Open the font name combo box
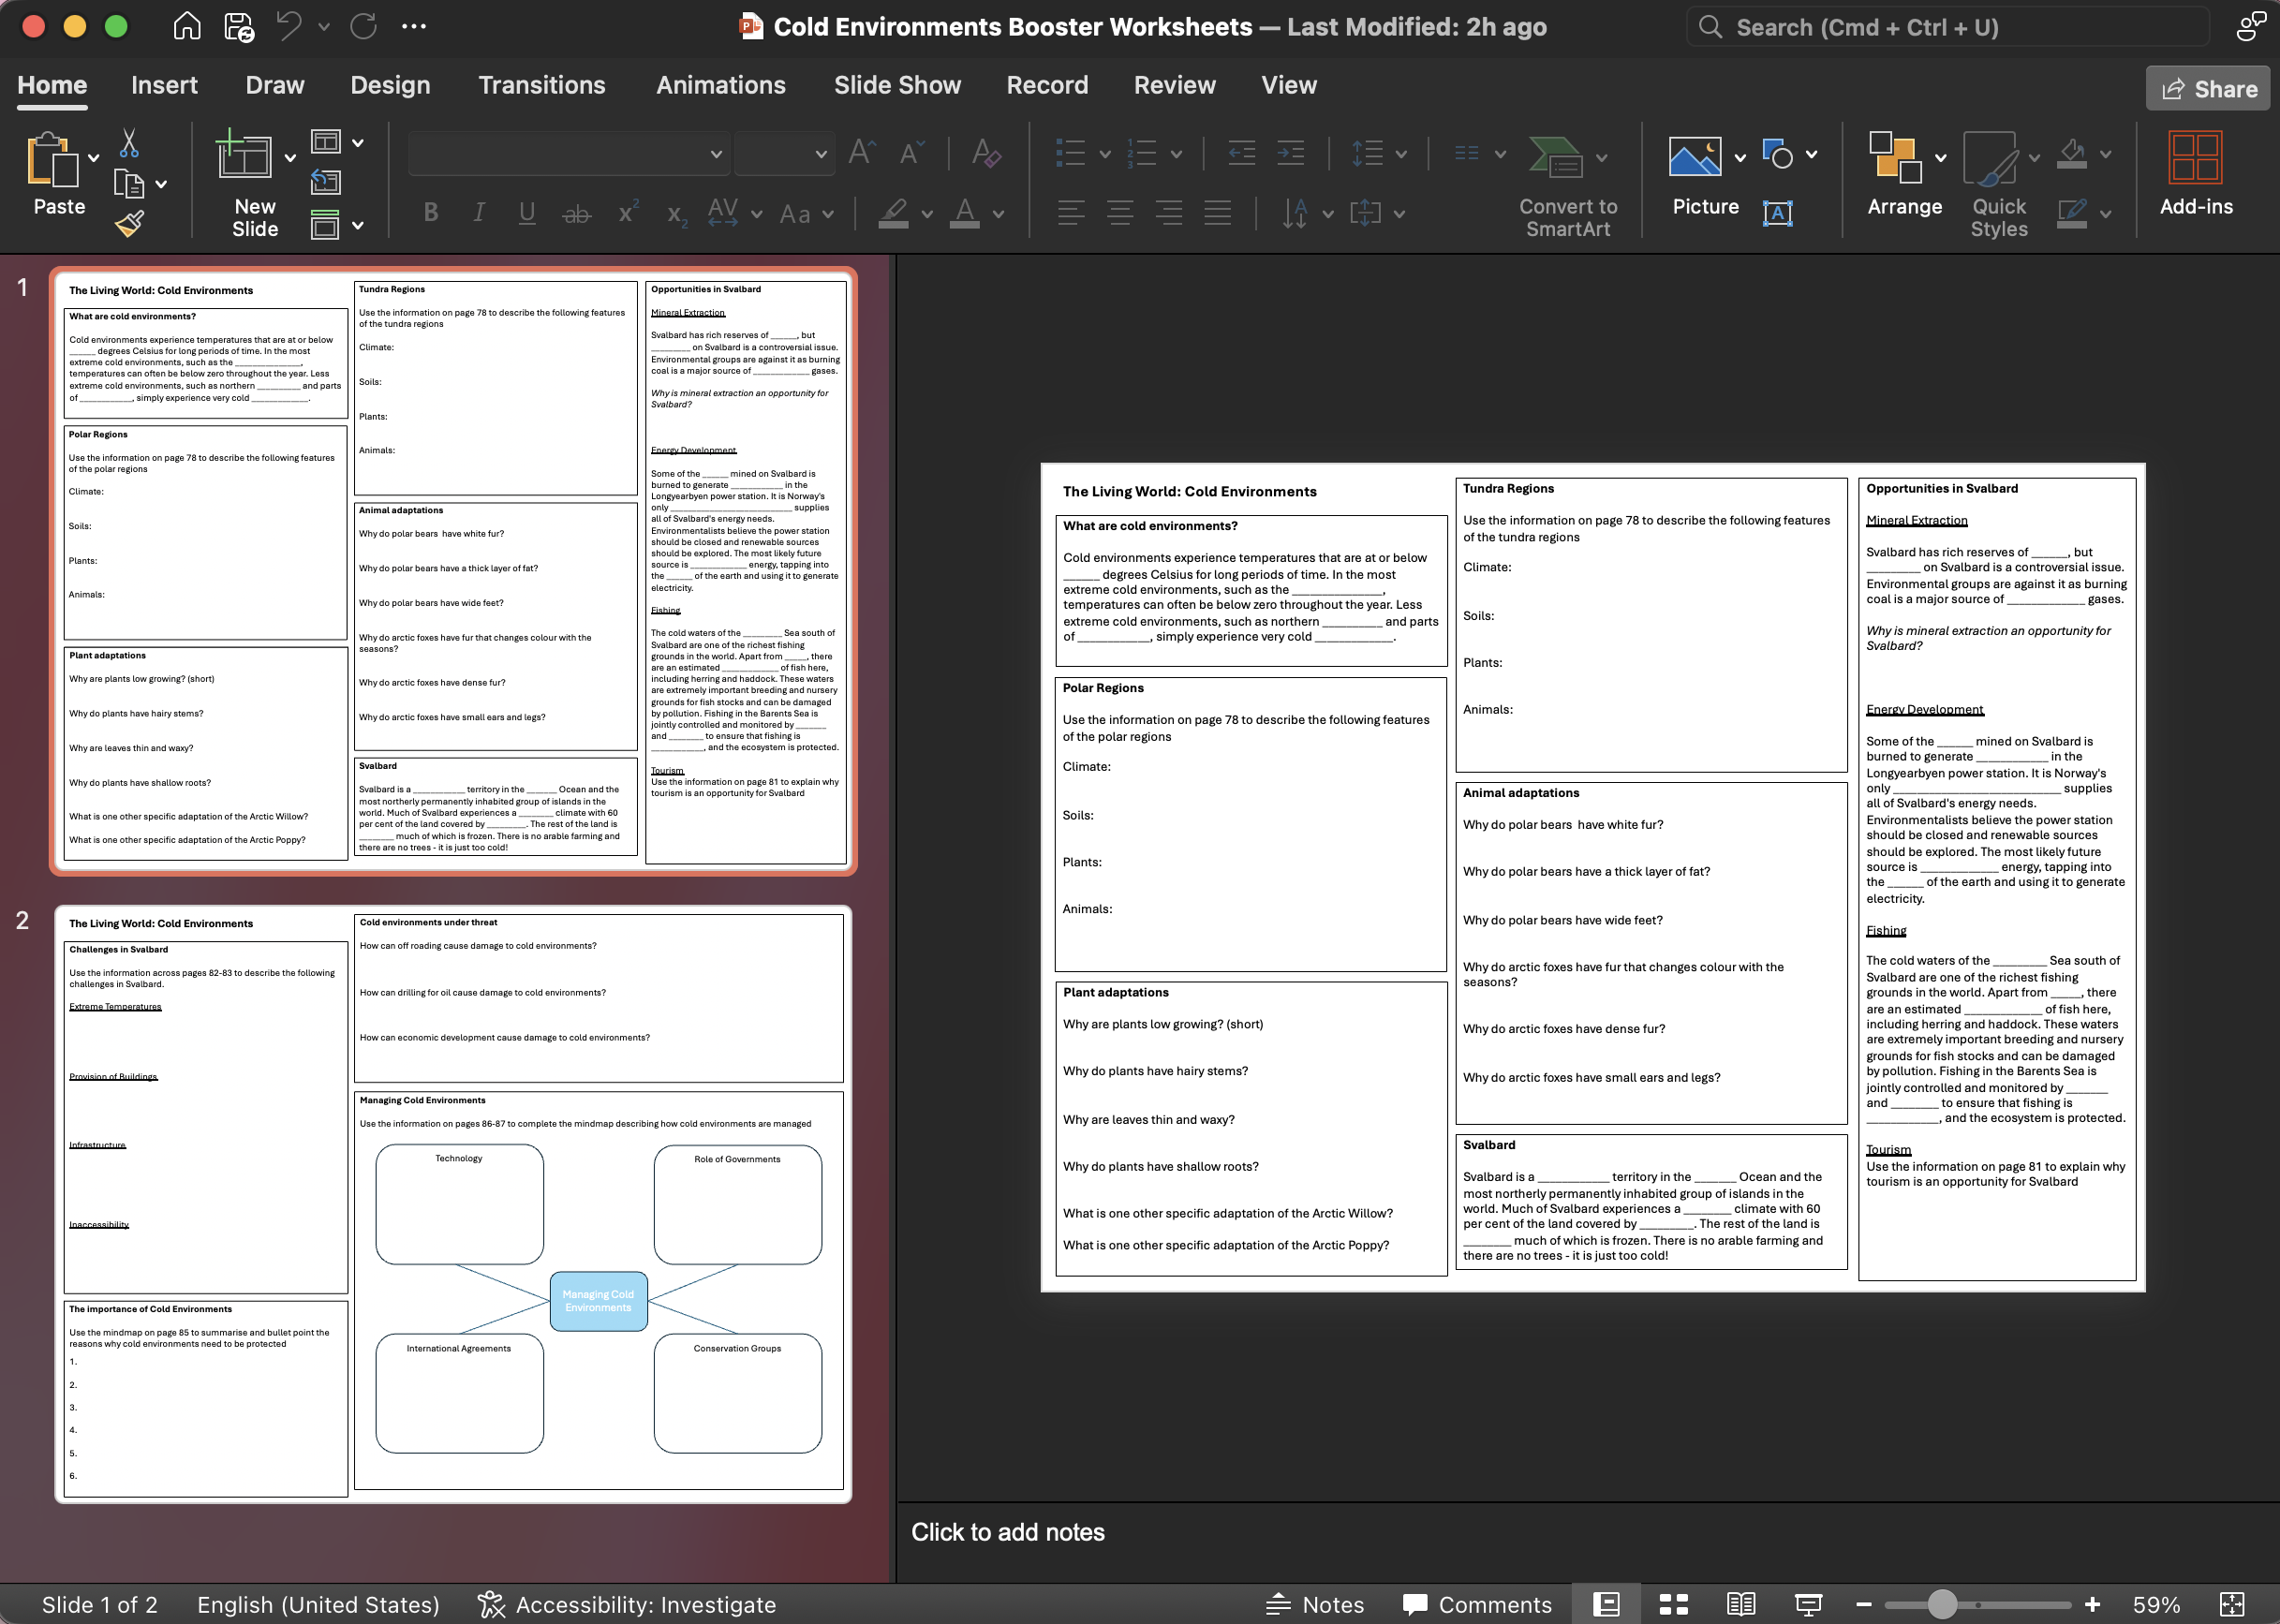Image resolution: width=2280 pixels, height=1624 pixels. (x=566, y=154)
